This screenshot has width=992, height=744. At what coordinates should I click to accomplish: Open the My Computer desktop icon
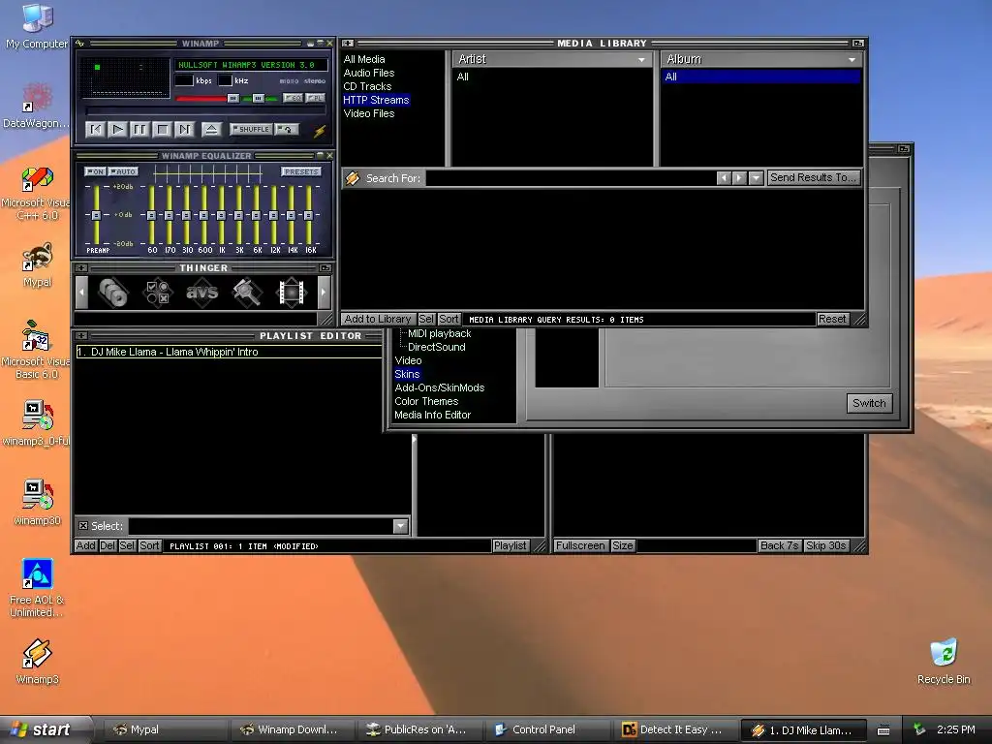pos(37,26)
